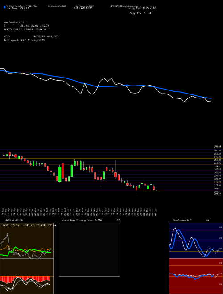This screenshot has width=223, height=294.
Task: Click the 'ADX signal: SELL' line
Action: (x=25, y=40)
